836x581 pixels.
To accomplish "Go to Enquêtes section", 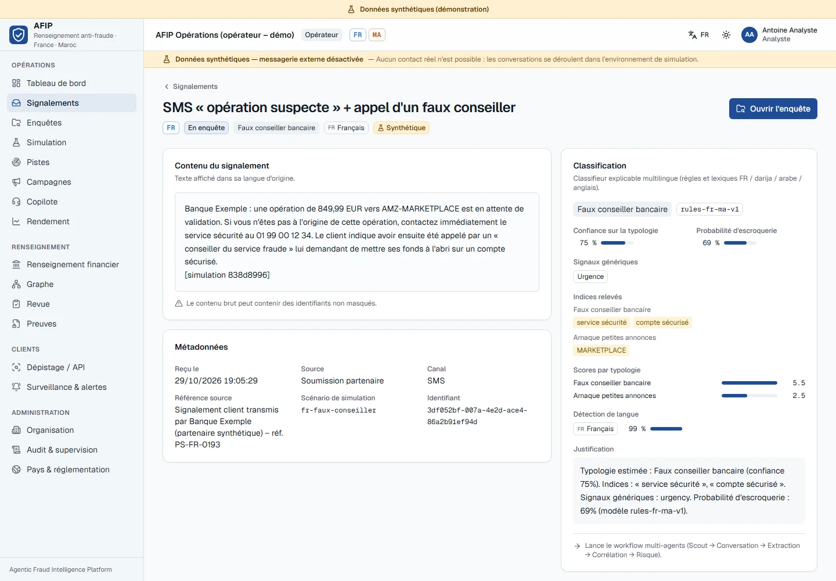I will pyautogui.click(x=71, y=123).
